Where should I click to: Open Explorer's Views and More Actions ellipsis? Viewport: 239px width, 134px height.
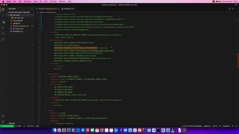click(x=32, y=9)
